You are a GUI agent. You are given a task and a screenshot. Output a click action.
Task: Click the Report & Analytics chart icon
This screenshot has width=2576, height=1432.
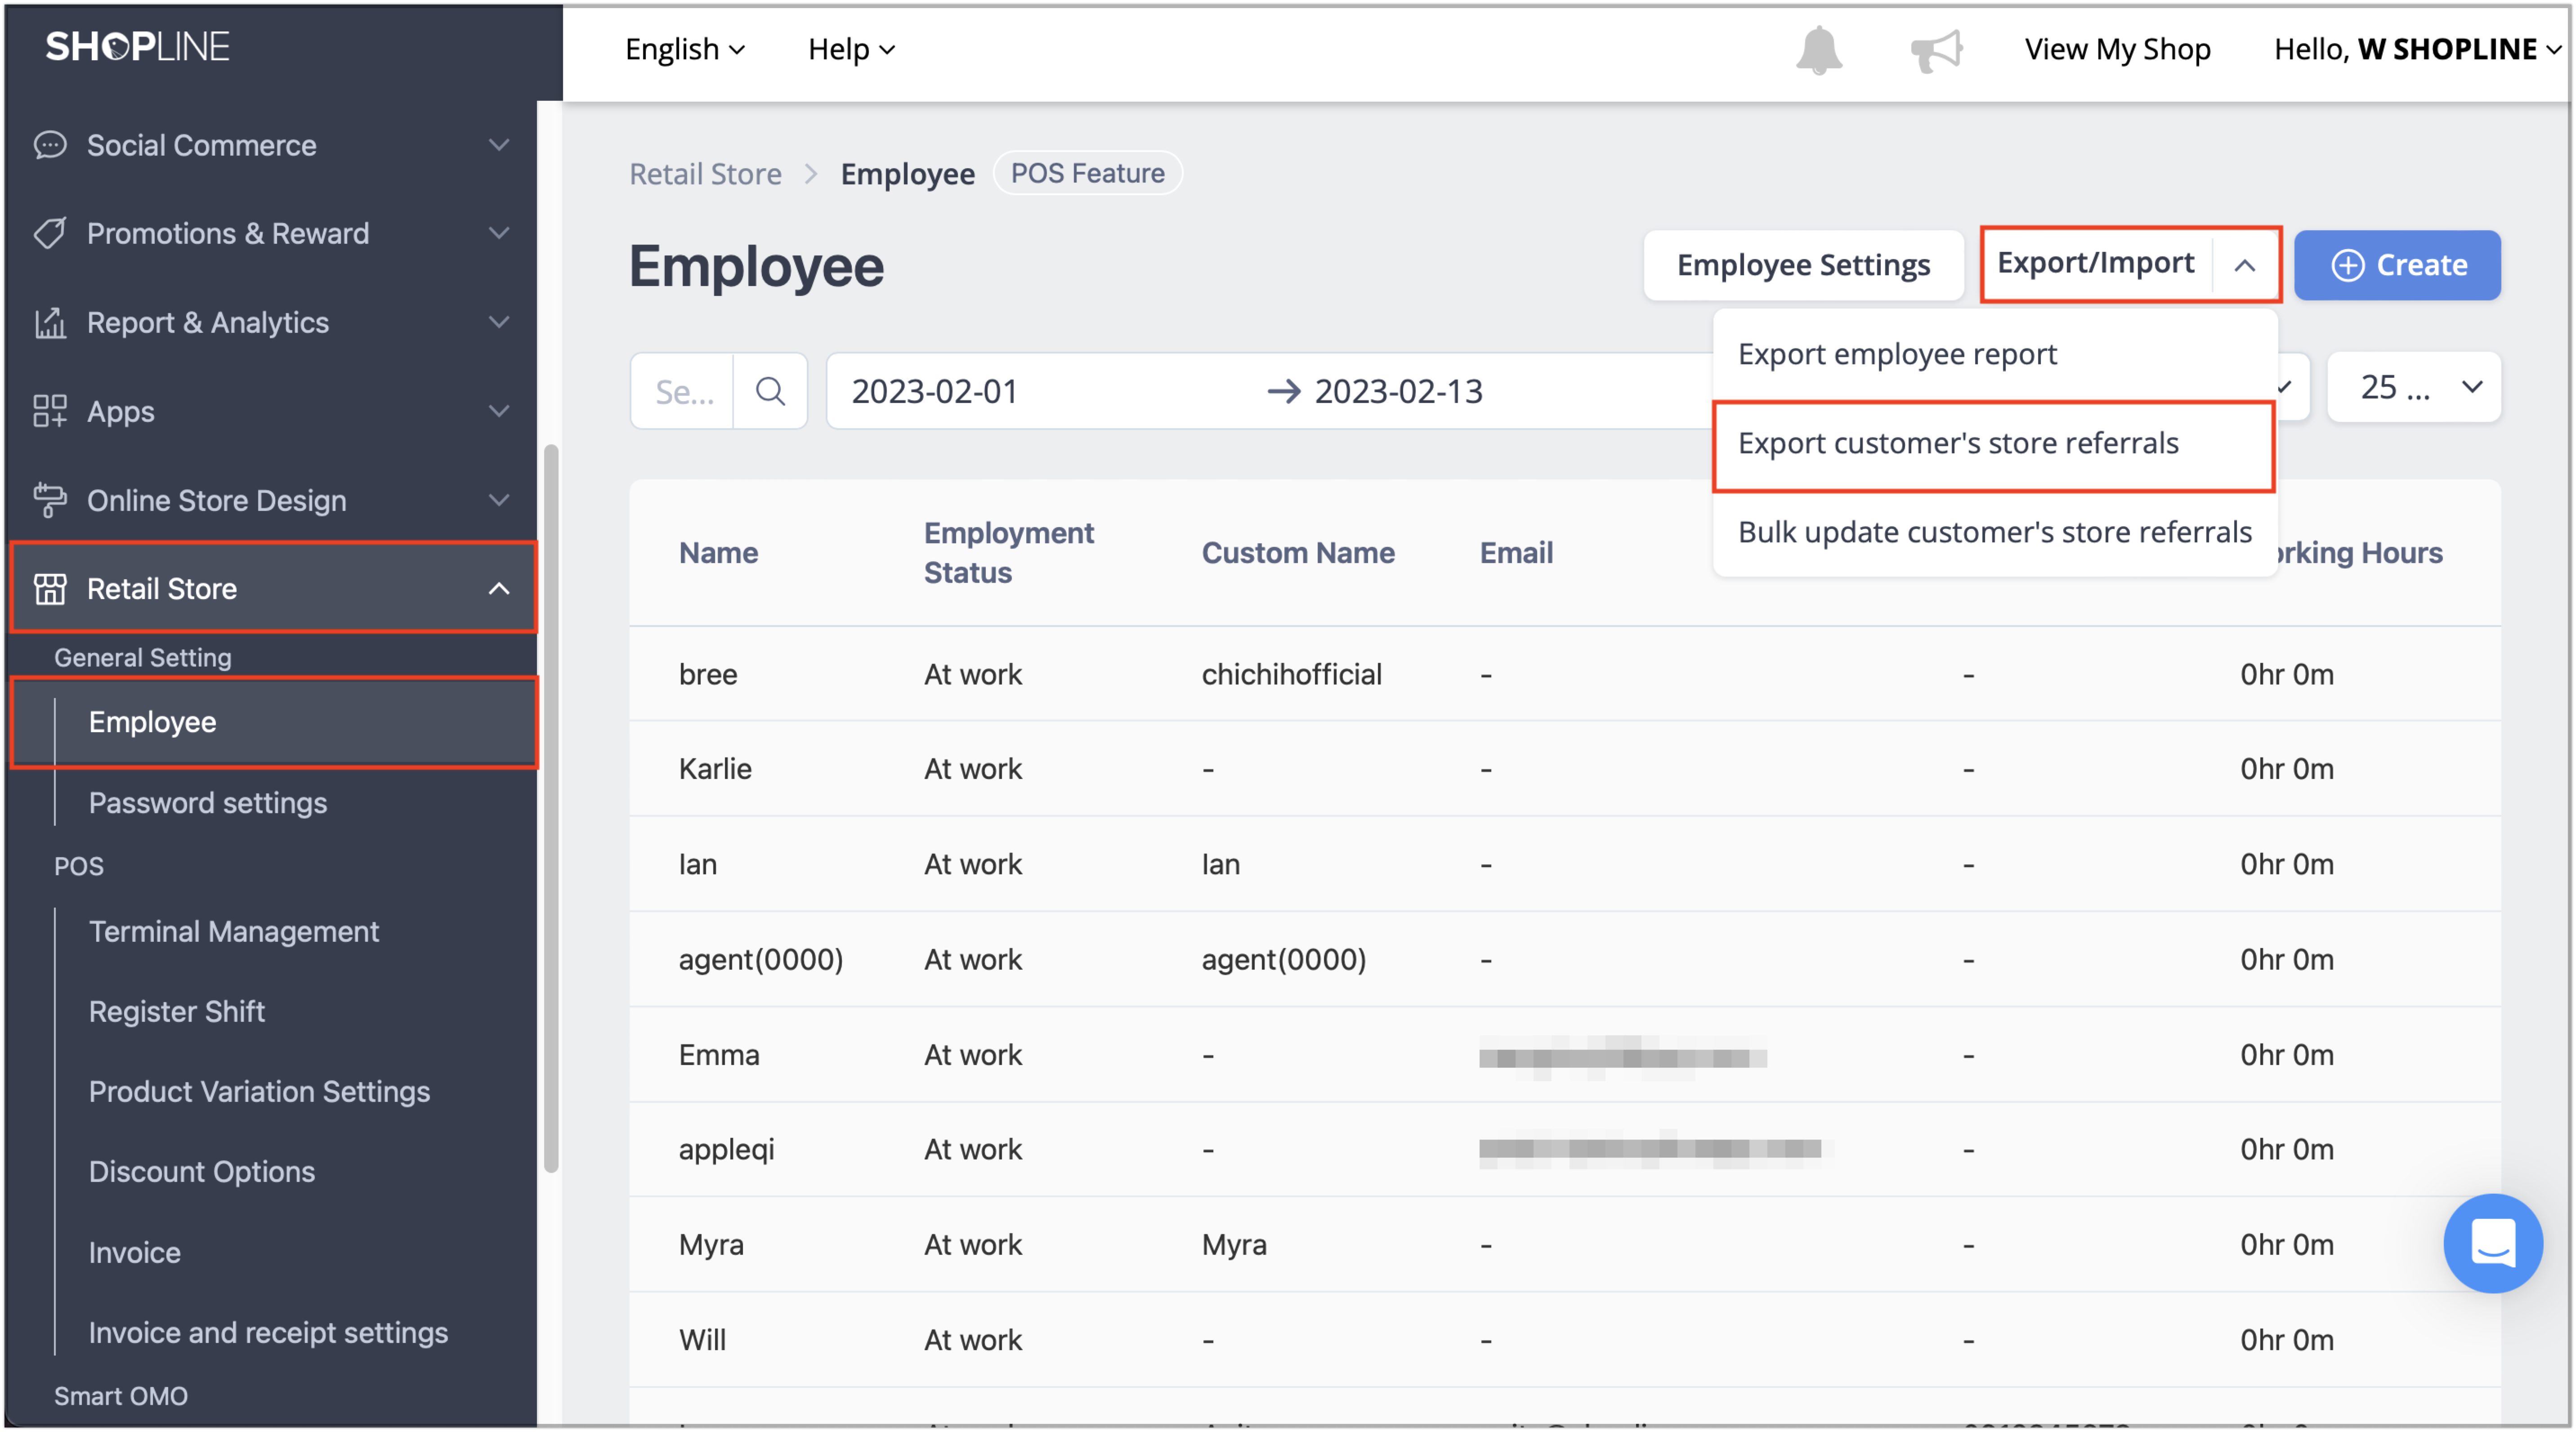pos(50,322)
